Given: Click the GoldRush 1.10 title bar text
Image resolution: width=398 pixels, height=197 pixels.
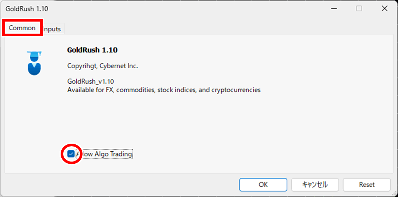Looking at the screenshot, I should [x=27, y=9].
